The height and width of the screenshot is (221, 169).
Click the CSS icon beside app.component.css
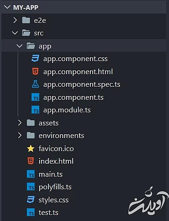point(35,59)
